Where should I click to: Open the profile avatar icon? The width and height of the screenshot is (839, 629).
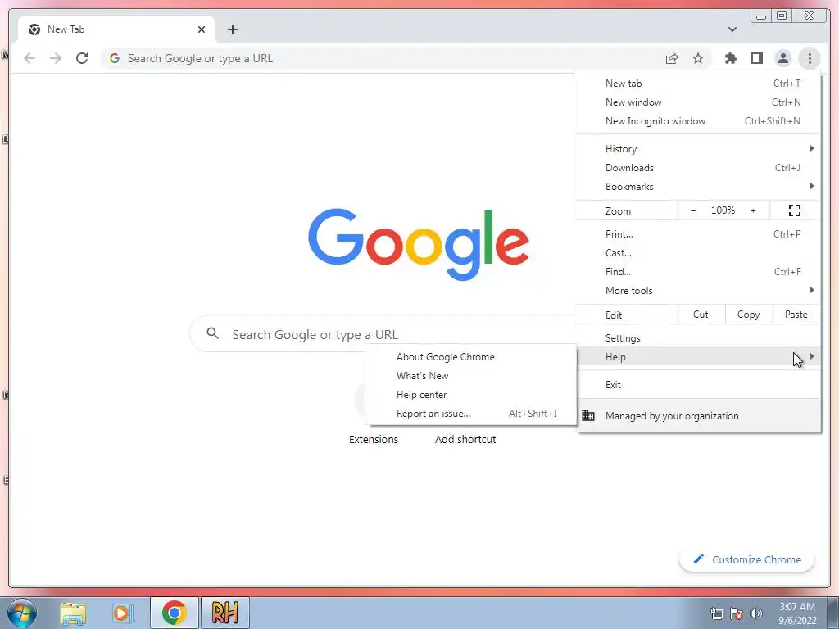(x=782, y=58)
